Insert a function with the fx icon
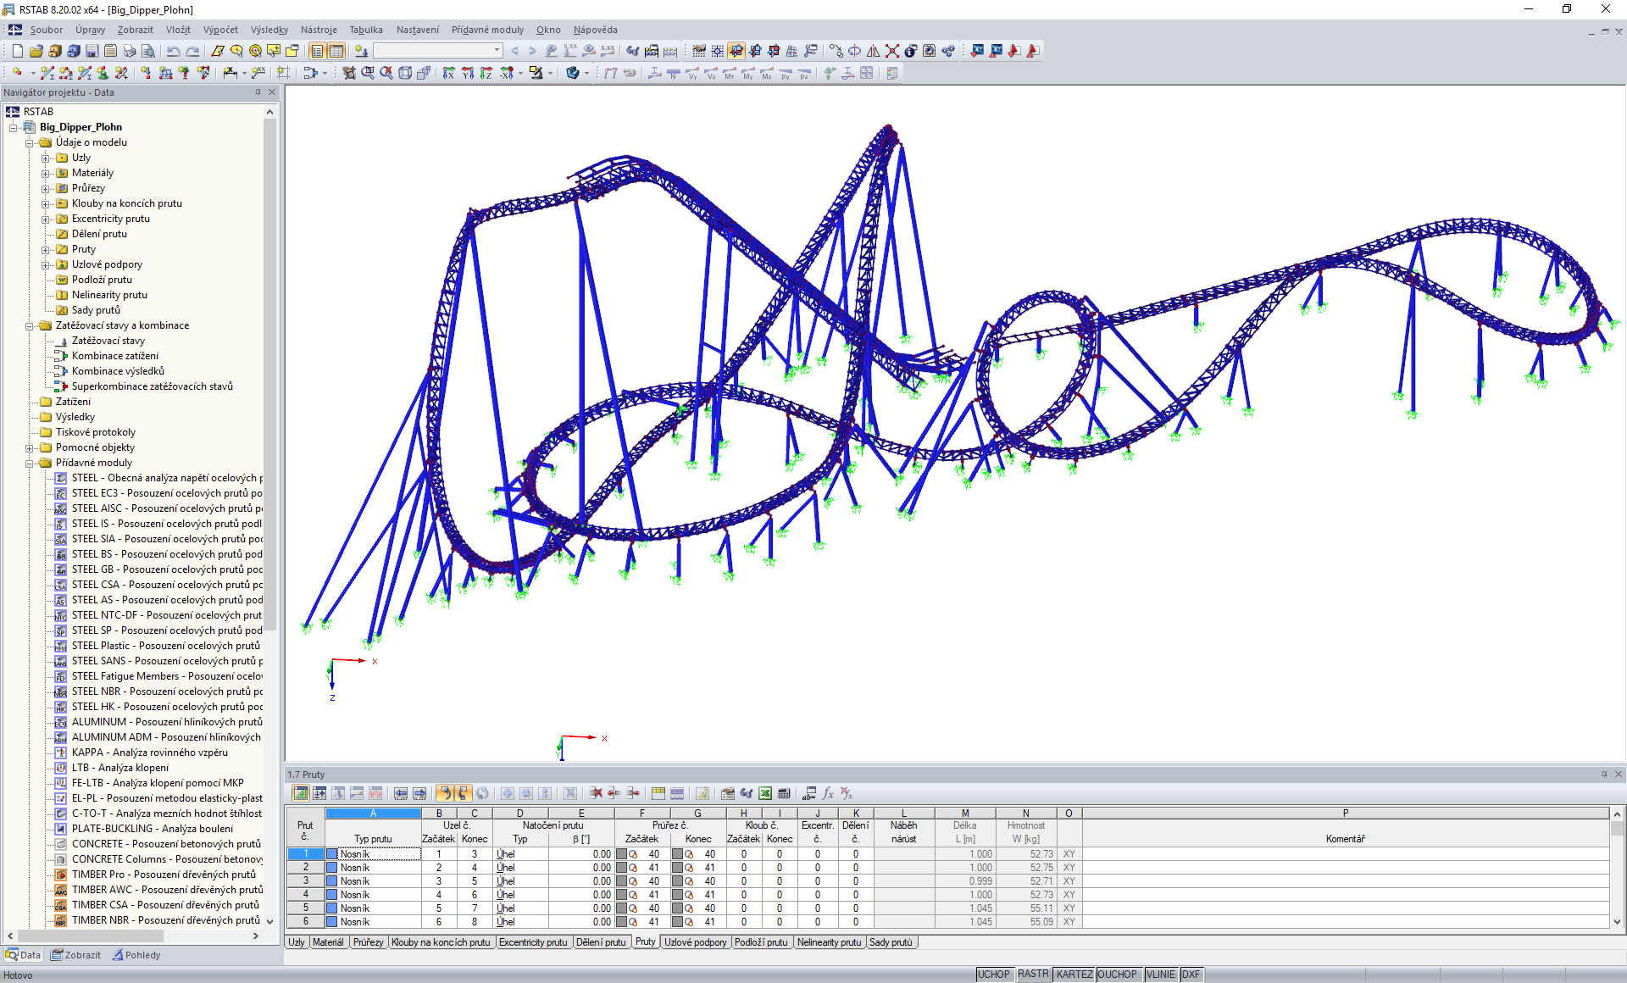This screenshot has height=983, width=1627. [828, 794]
